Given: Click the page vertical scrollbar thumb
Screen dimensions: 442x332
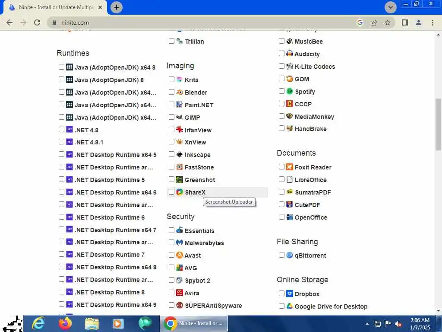Looking at the screenshot, I should click(x=439, y=124).
